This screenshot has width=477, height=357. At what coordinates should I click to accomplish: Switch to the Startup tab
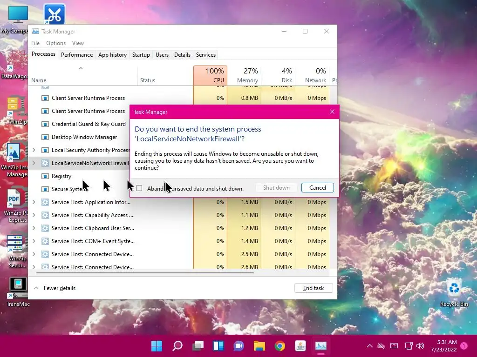coord(141,55)
